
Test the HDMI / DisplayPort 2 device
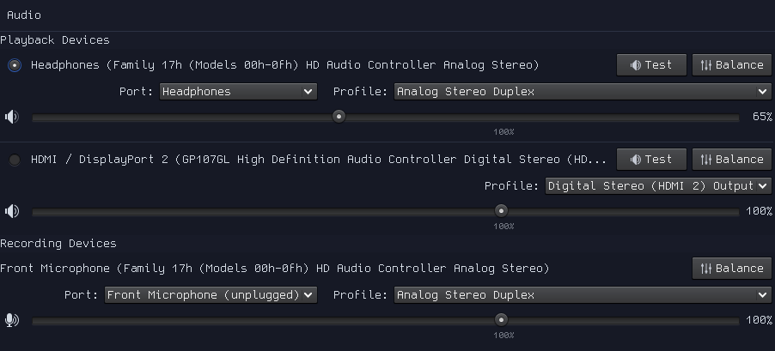[651, 160]
